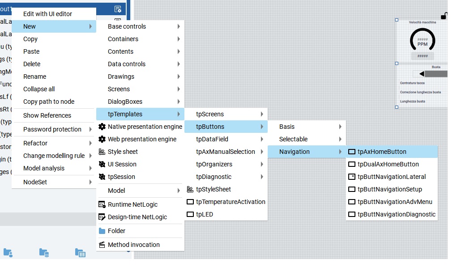Select the Runtime NetLogic icon
457x276 pixels.
point(102,204)
